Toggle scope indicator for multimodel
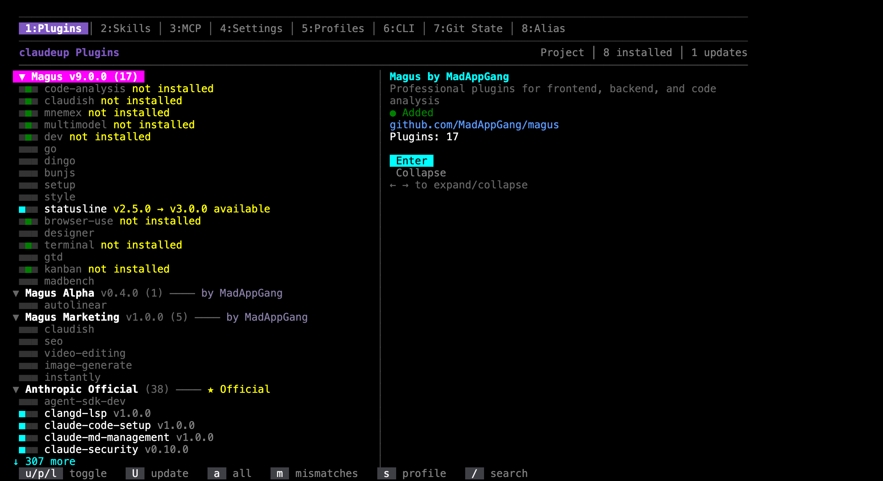This screenshot has height=481, width=883. pyautogui.click(x=28, y=125)
